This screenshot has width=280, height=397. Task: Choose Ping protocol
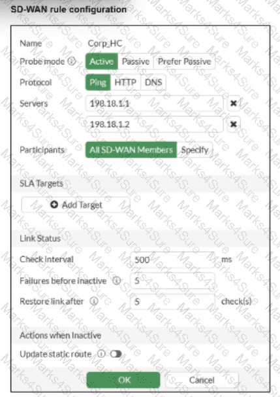[x=98, y=82]
